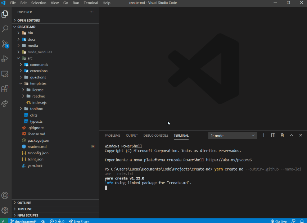Open the Search view icon
The height and width of the screenshot is (223, 307).
coord(5,29)
